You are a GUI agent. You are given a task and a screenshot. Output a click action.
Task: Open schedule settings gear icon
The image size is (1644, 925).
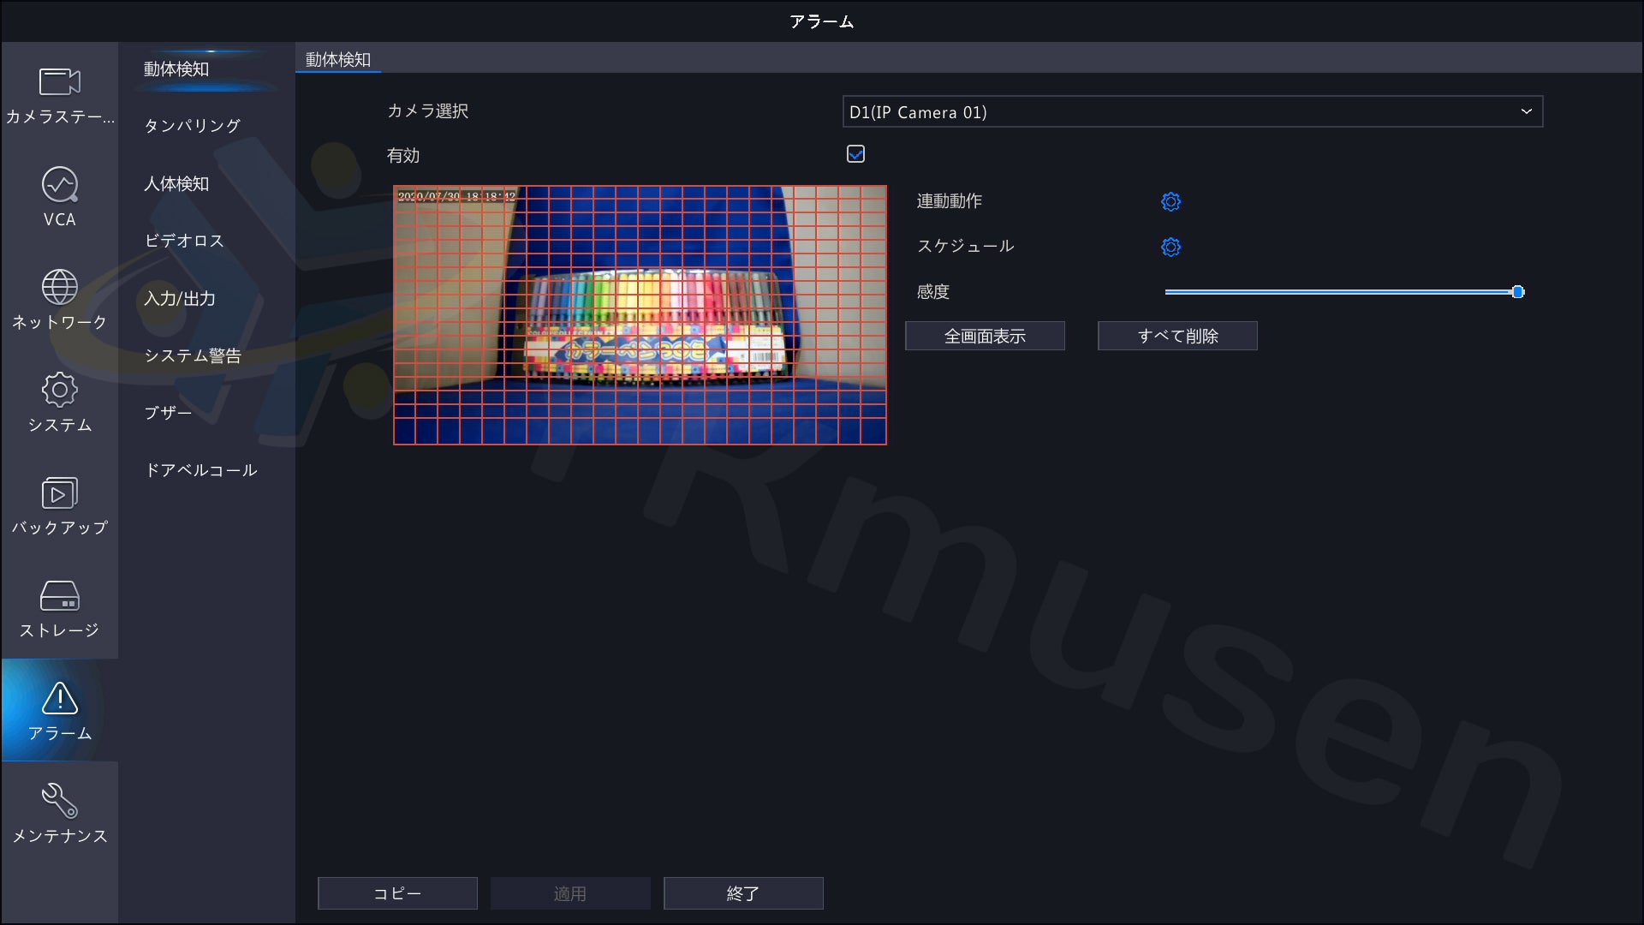coord(1170,247)
